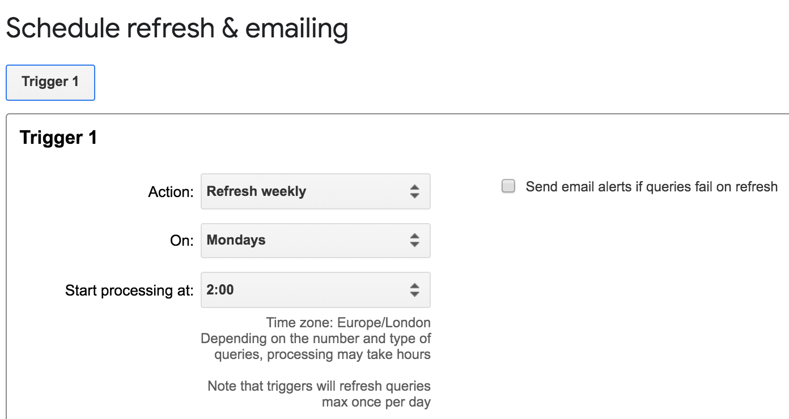Click the 'Time zone: Europe/London' text
The height and width of the screenshot is (419, 789).
(x=348, y=323)
